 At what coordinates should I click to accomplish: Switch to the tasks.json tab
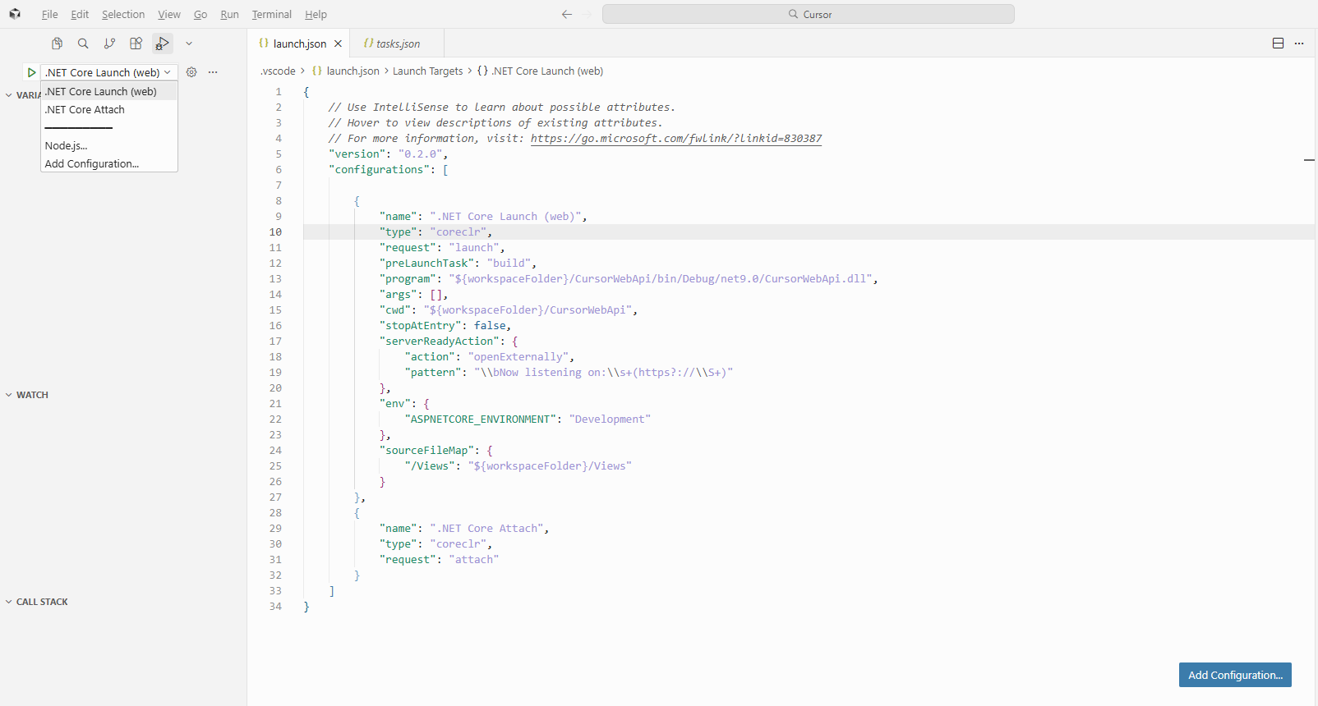tap(397, 44)
